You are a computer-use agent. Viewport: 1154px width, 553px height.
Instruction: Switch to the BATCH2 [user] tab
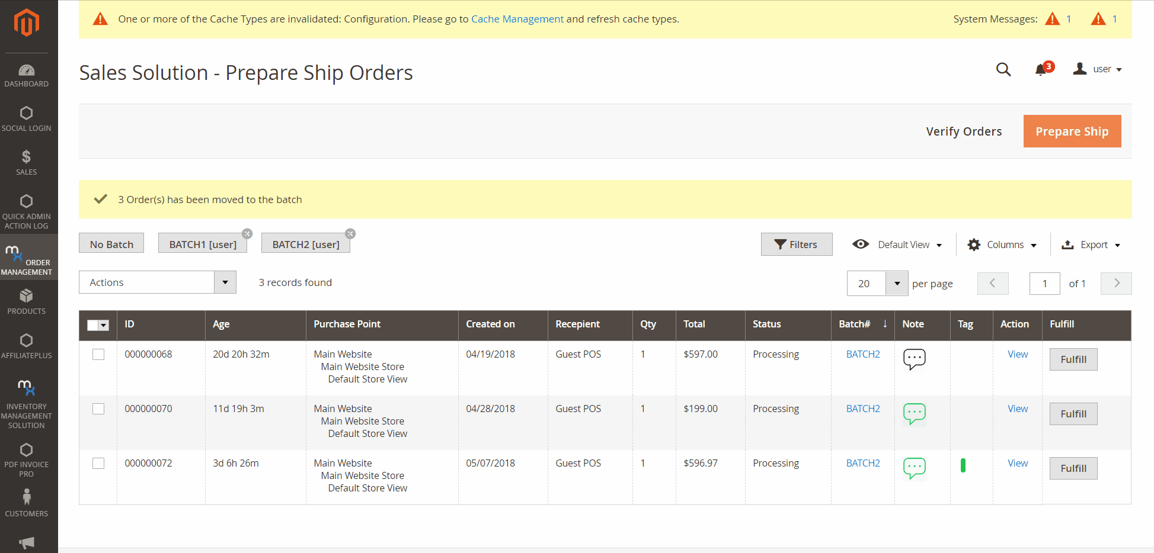tap(306, 244)
